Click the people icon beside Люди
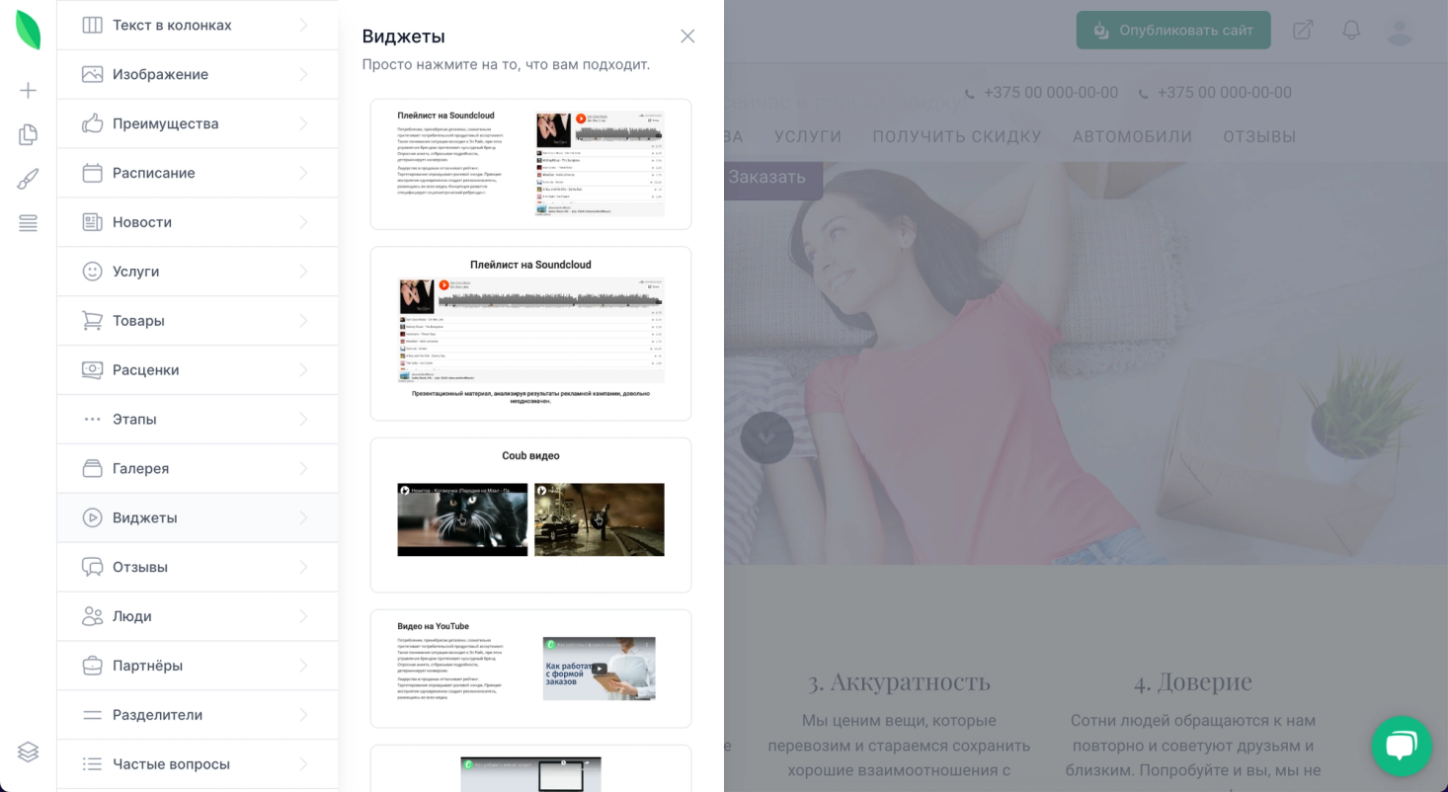The width and height of the screenshot is (1448, 792). [x=92, y=616]
